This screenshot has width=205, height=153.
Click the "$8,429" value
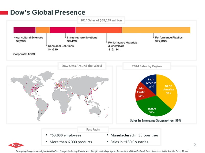(72, 41)
